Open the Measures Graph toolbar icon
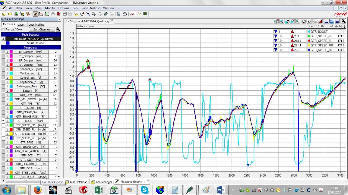The height and width of the screenshot is (195, 348). 36,14
